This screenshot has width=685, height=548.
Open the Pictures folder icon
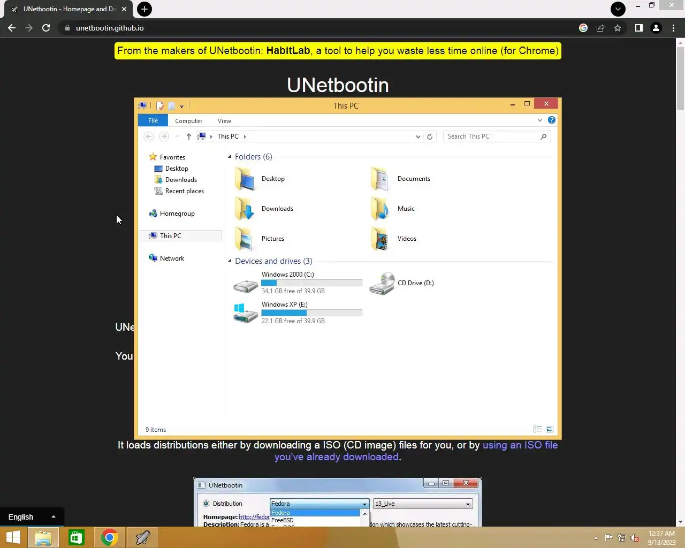tap(245, 239)
